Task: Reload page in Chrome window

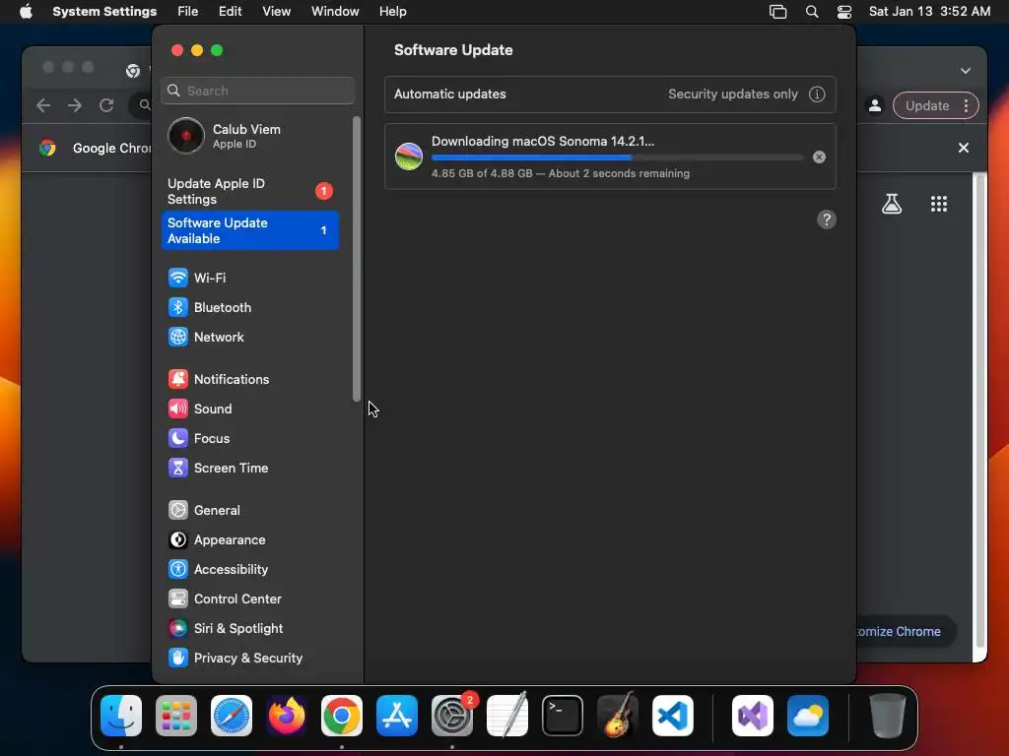Action: coord(106,105)
